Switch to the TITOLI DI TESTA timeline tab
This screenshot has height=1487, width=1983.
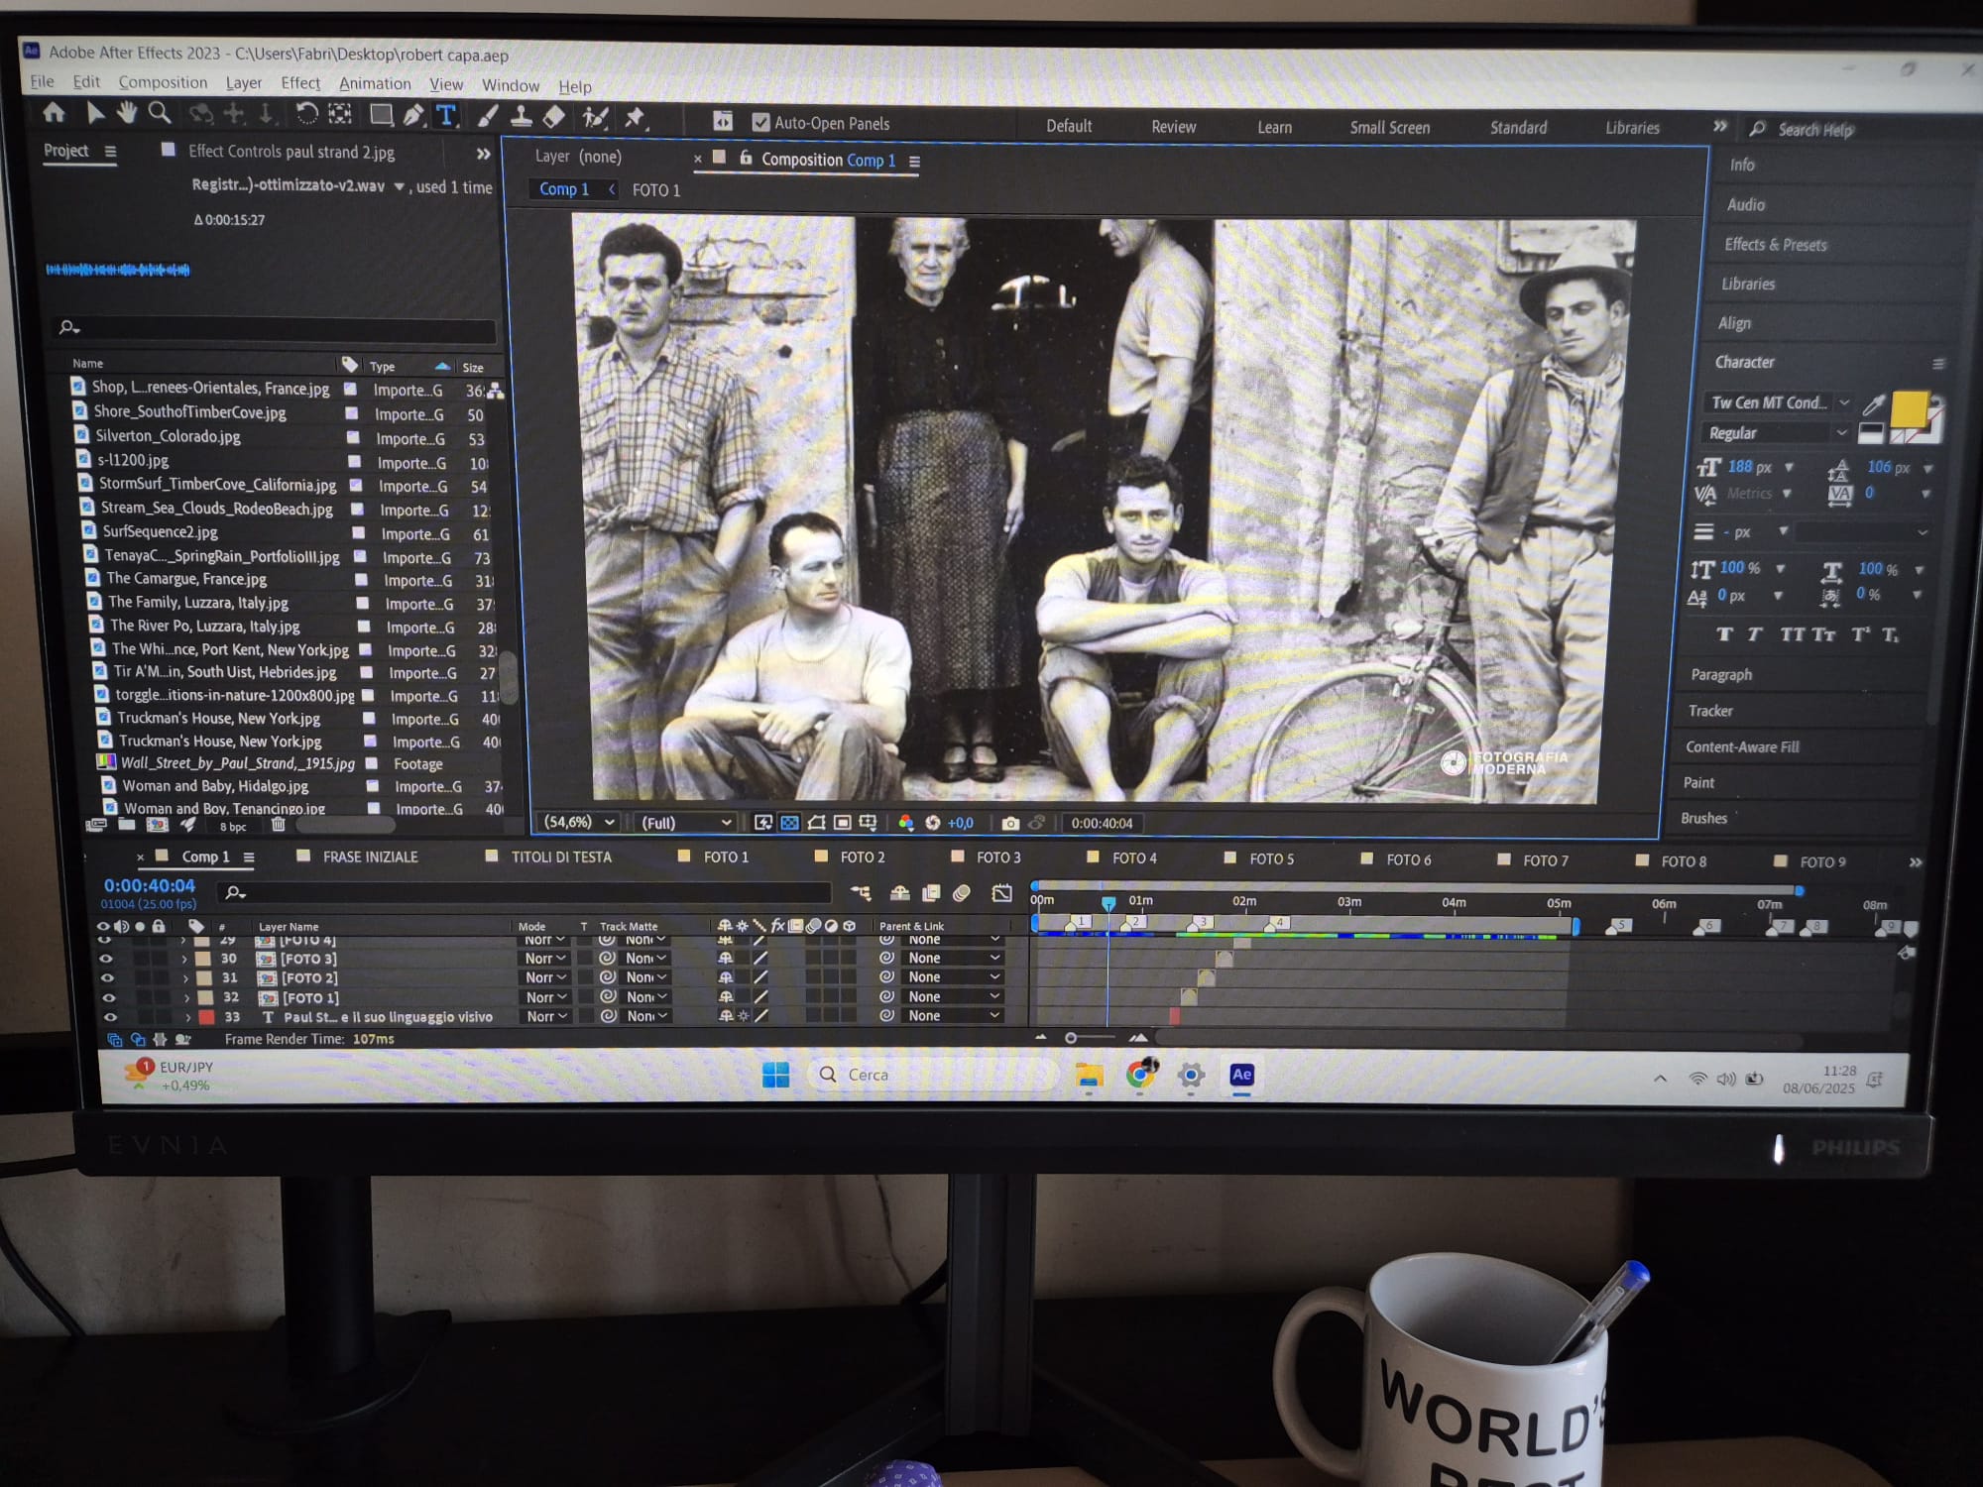pyautogui.click(x=561, y=857)
